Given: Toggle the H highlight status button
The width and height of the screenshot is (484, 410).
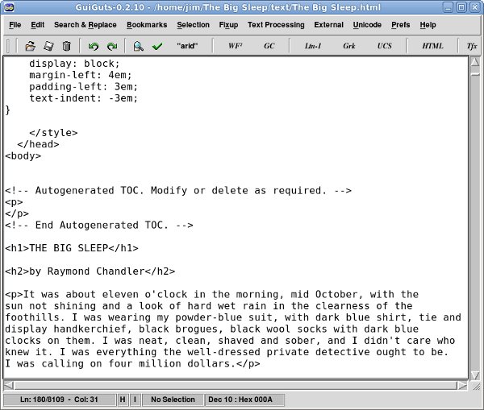Looking at the screenshot, I should click(123, 400).
